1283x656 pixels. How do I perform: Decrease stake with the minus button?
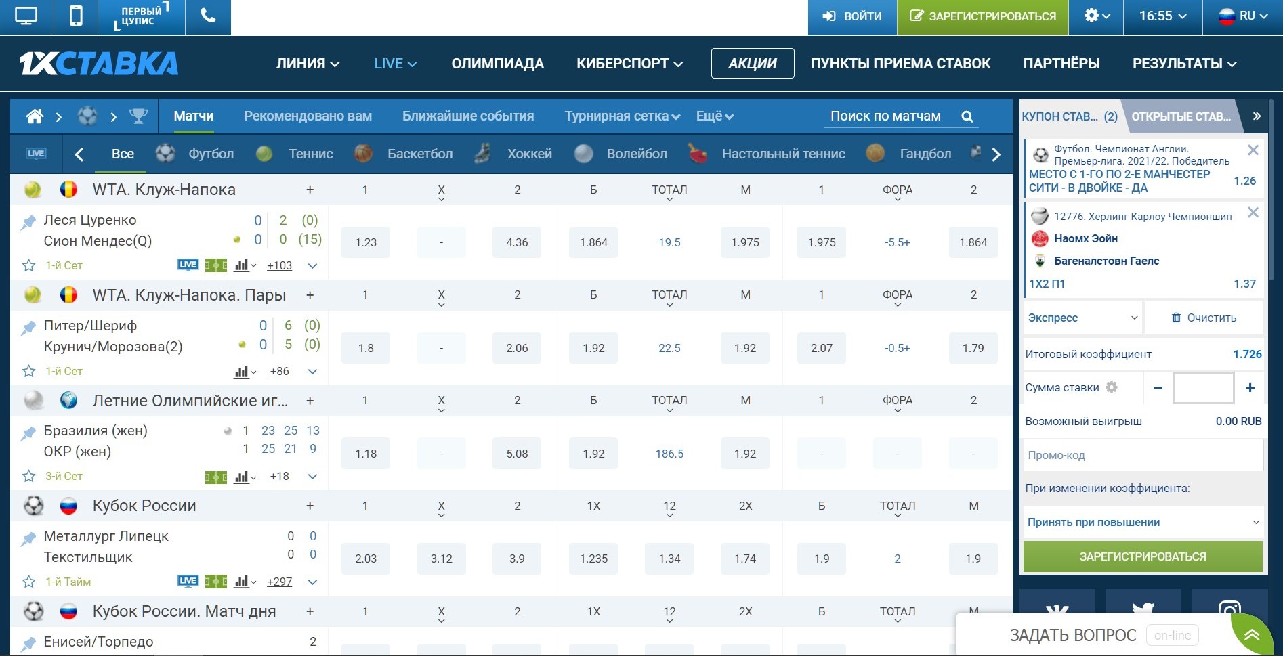tap(1158, 388)
